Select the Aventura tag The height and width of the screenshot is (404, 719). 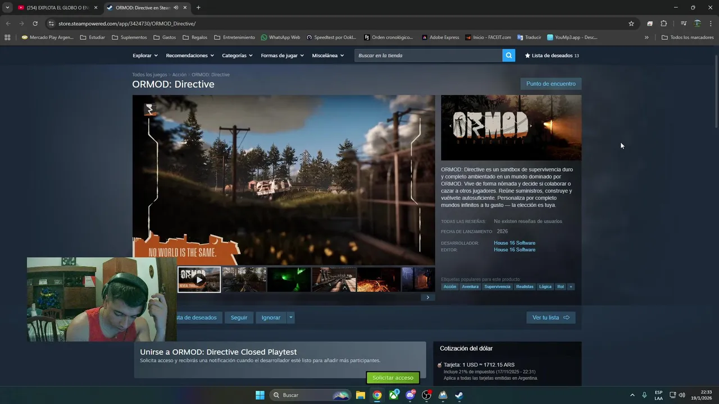pos(470,287)
